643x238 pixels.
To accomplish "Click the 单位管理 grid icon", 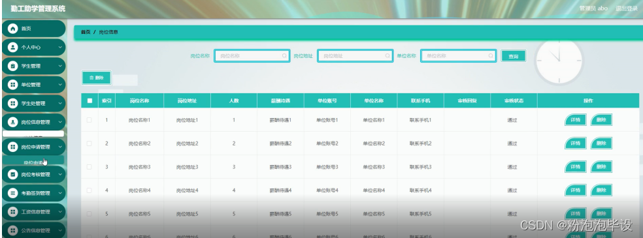I will click(x=13, y=85).
